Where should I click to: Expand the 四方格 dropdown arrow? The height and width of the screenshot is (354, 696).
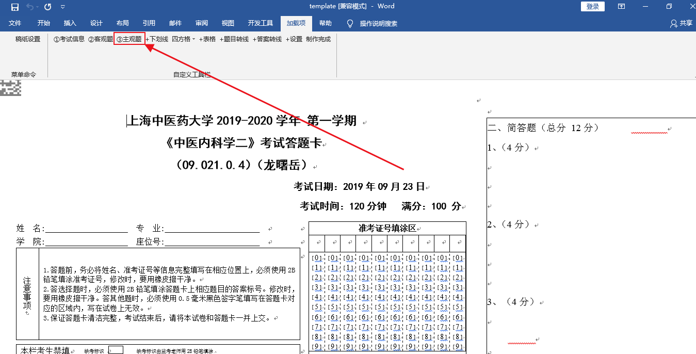(193, 40)
